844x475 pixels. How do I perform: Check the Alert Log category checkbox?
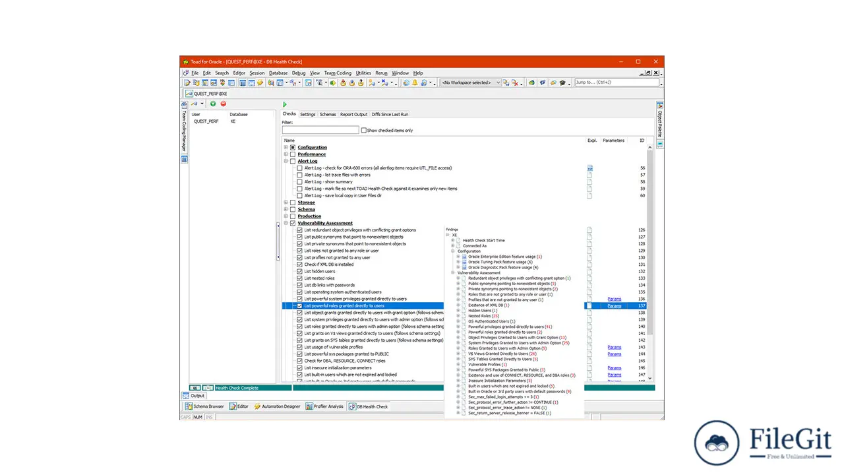click(x=293, y=161)
